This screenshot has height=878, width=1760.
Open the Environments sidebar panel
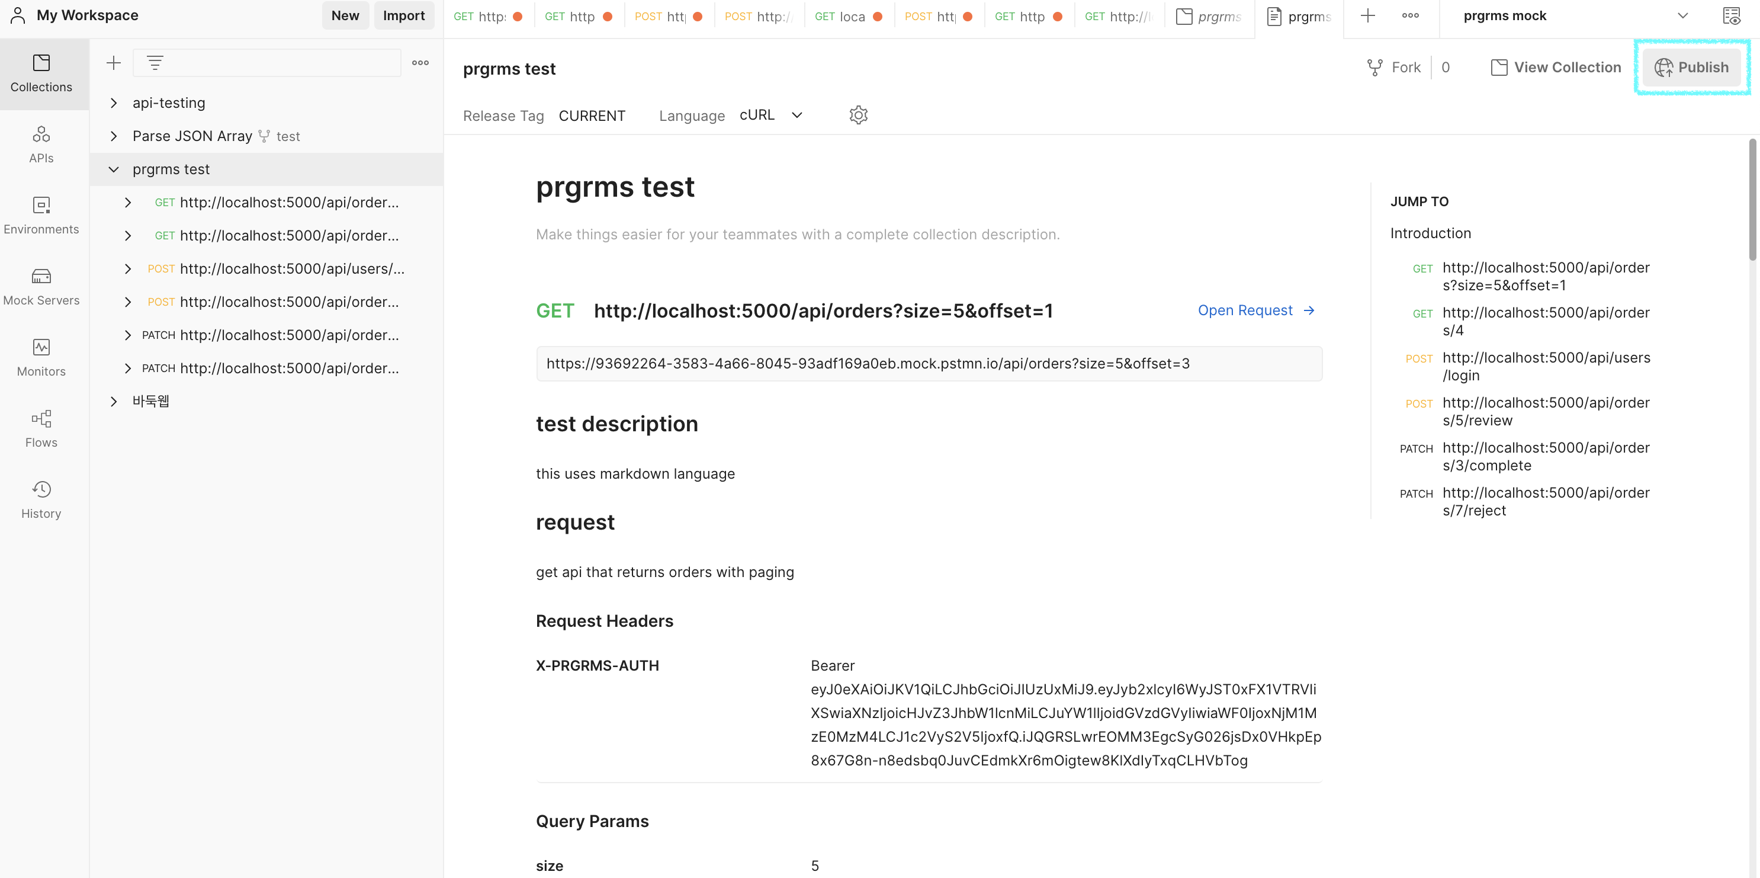(41, 216)
